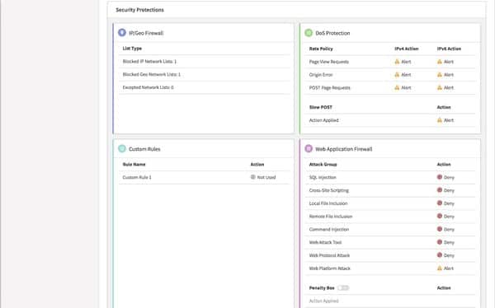The image size is (495, 308).
Task: Click the Rate Policy column header
Action: 321,49
